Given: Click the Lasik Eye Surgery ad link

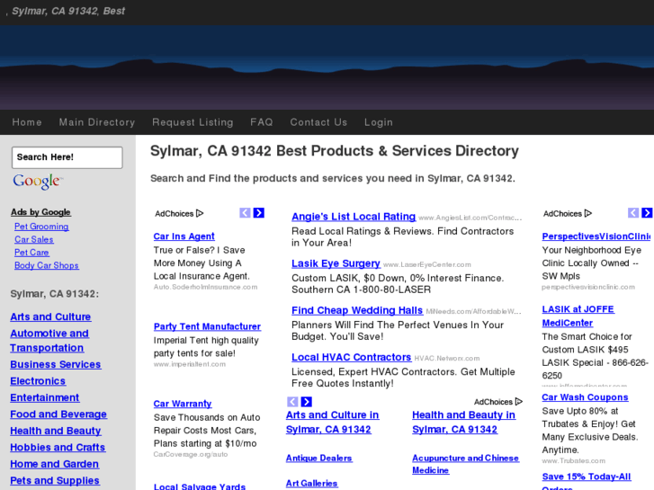Looking at the screenshot, I should (336, 263).
